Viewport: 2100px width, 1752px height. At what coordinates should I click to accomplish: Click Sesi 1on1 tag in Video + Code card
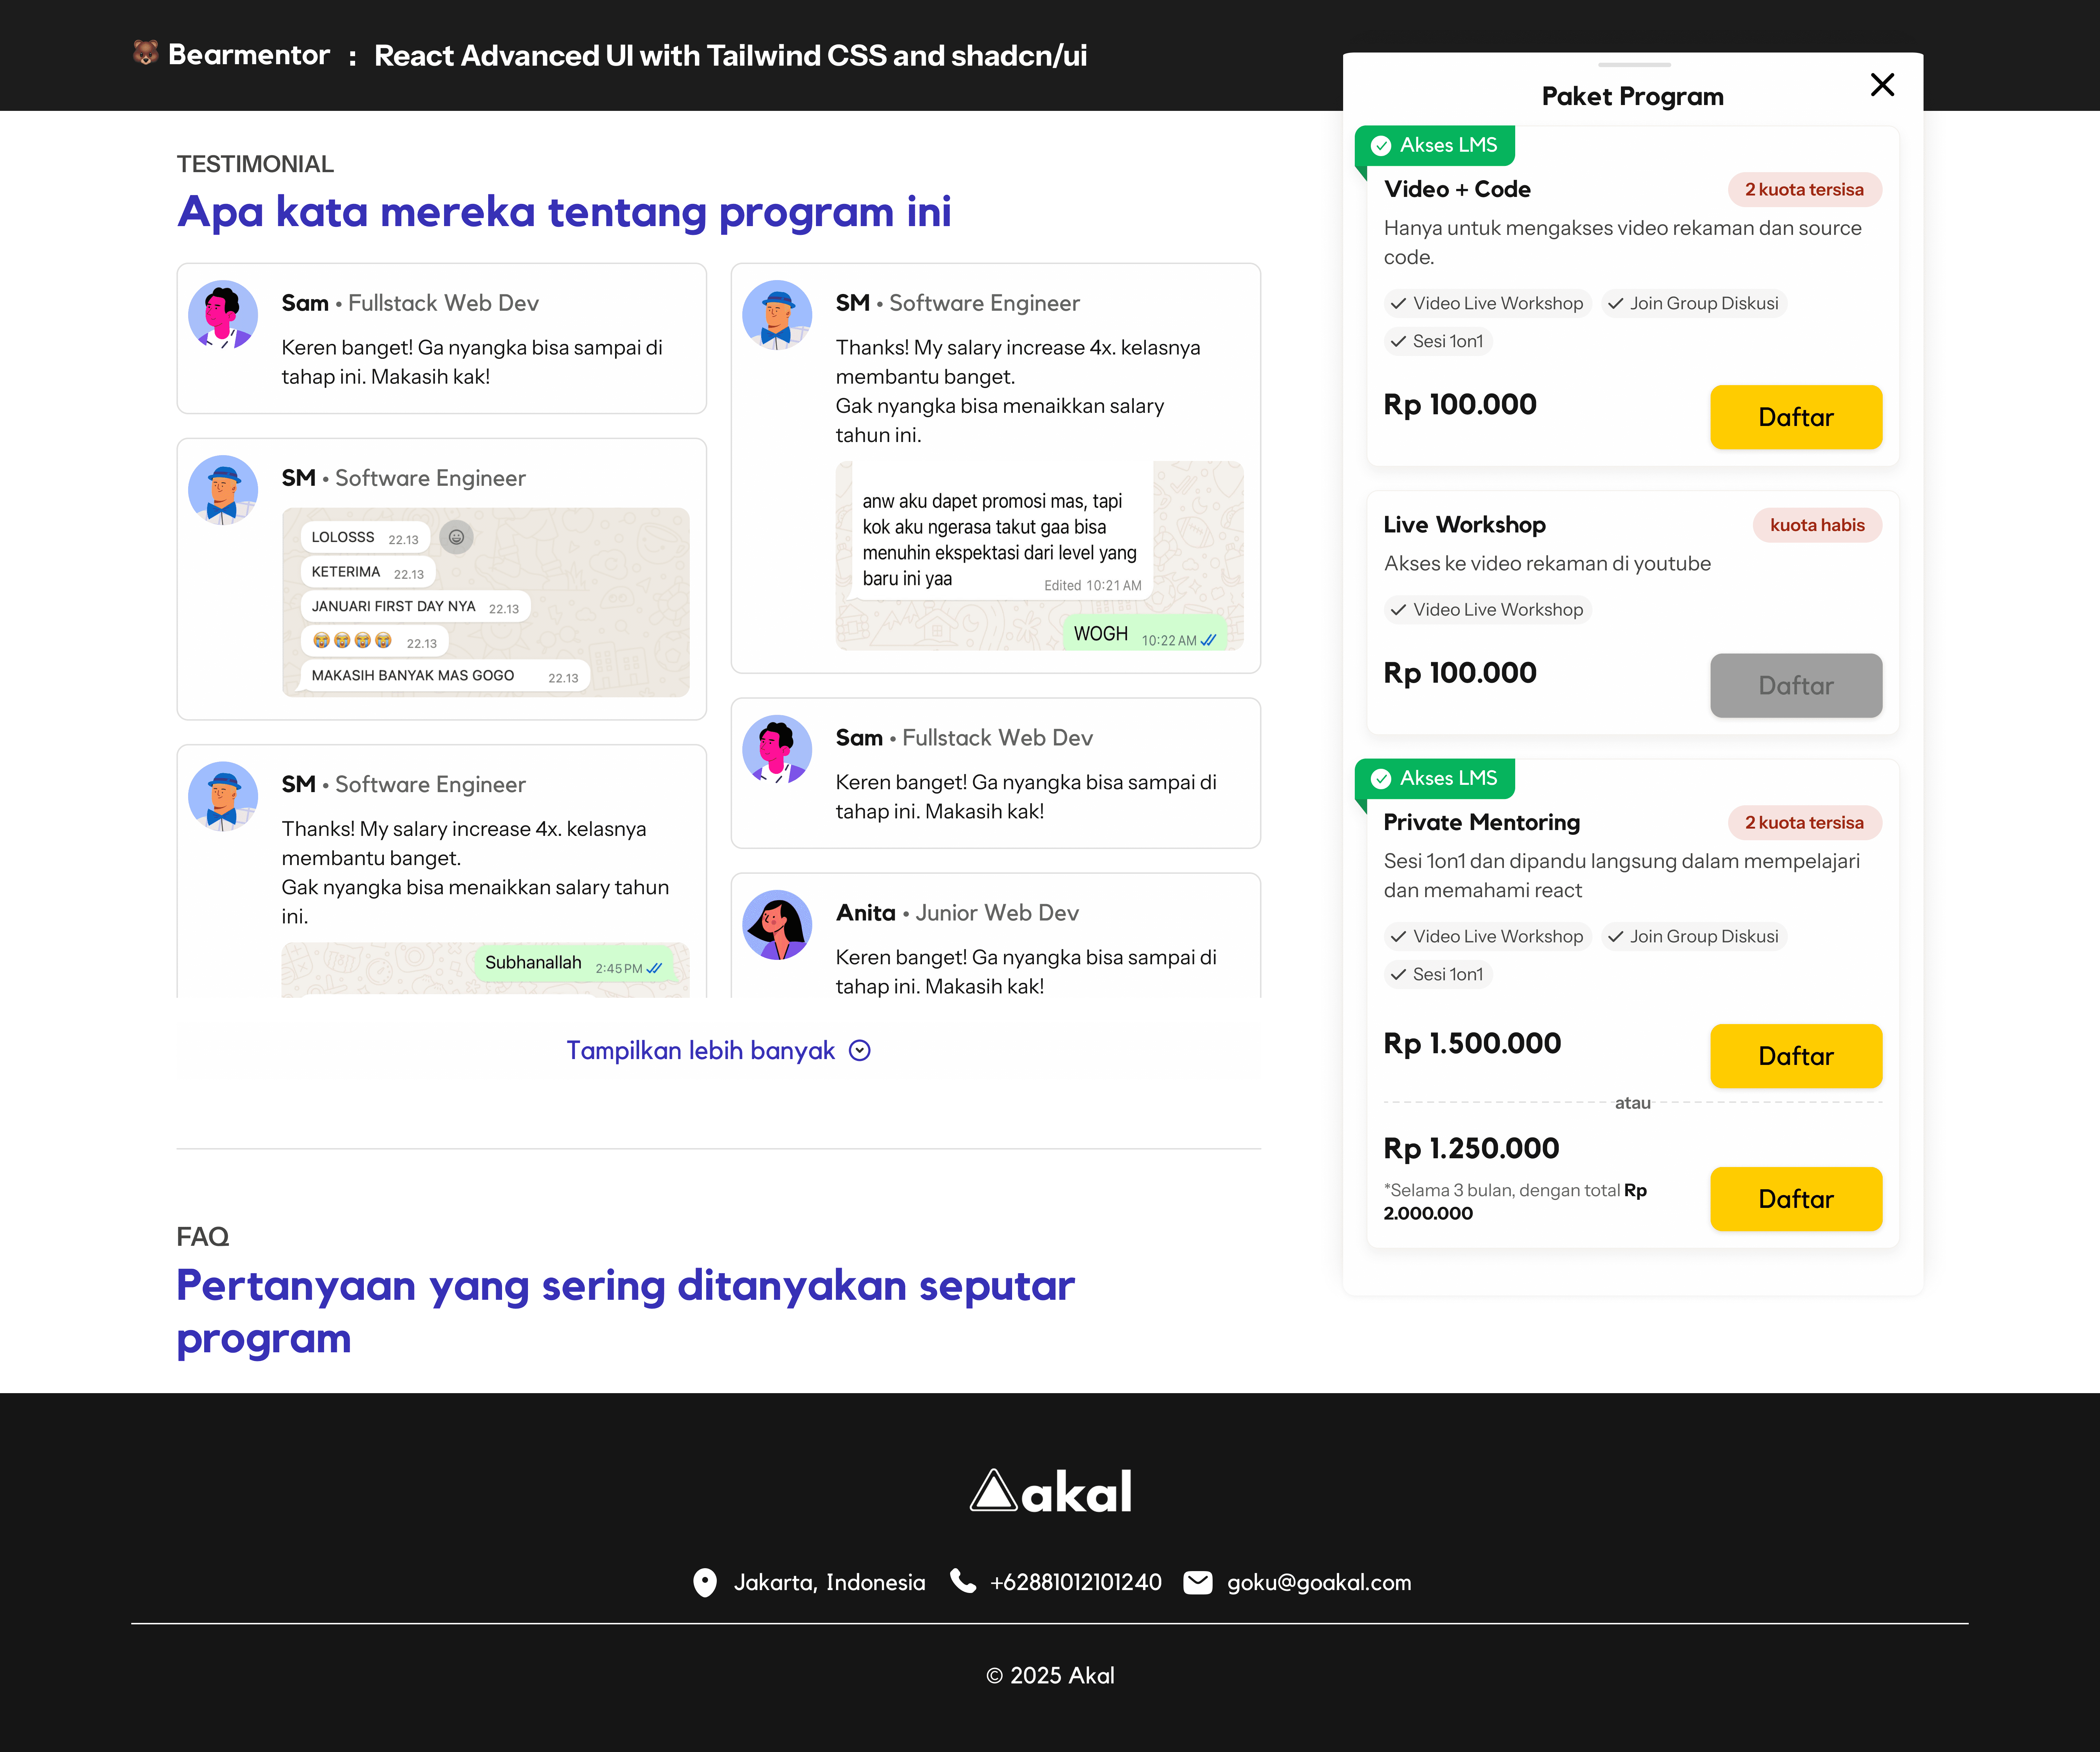pyautogui.click(x=1438, y=341)
